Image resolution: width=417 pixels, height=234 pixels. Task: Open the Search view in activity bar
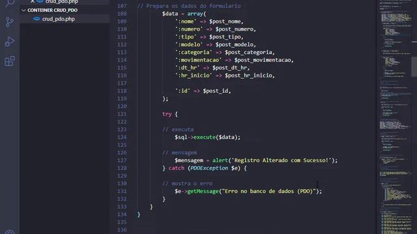[10, 3]
